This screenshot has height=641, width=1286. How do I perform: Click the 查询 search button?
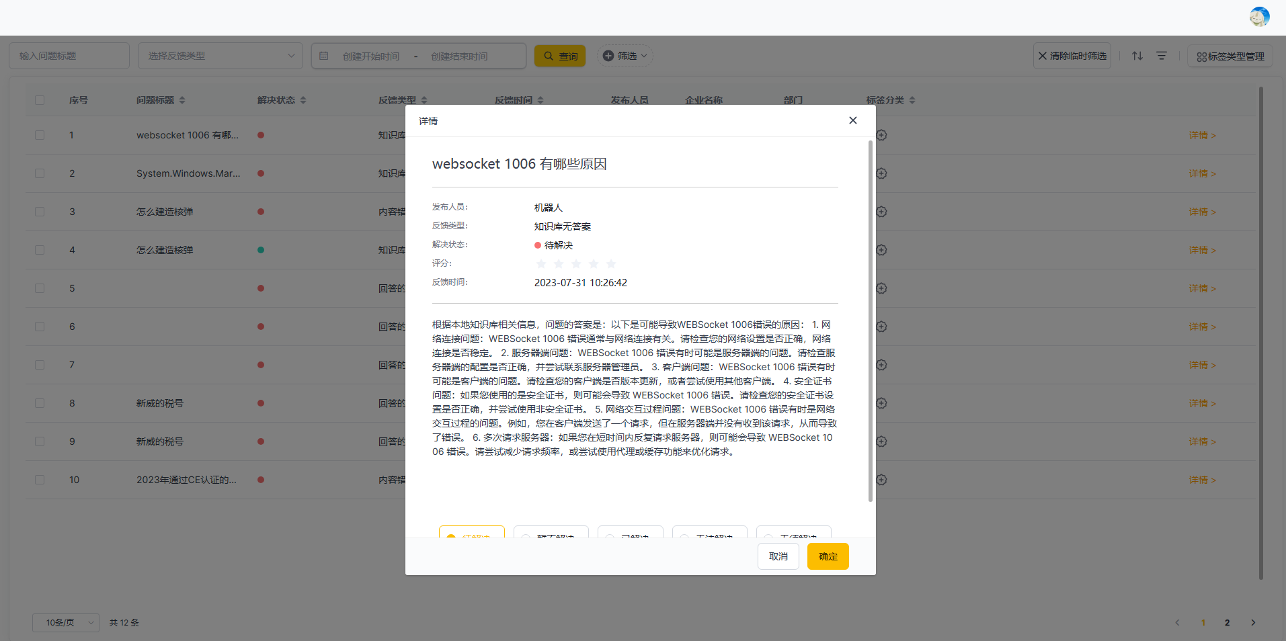(x=560, y=56)
